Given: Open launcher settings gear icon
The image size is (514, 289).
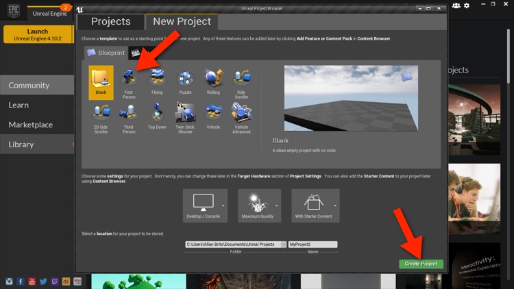Looking at the screenshot, I should coord(467,5).
